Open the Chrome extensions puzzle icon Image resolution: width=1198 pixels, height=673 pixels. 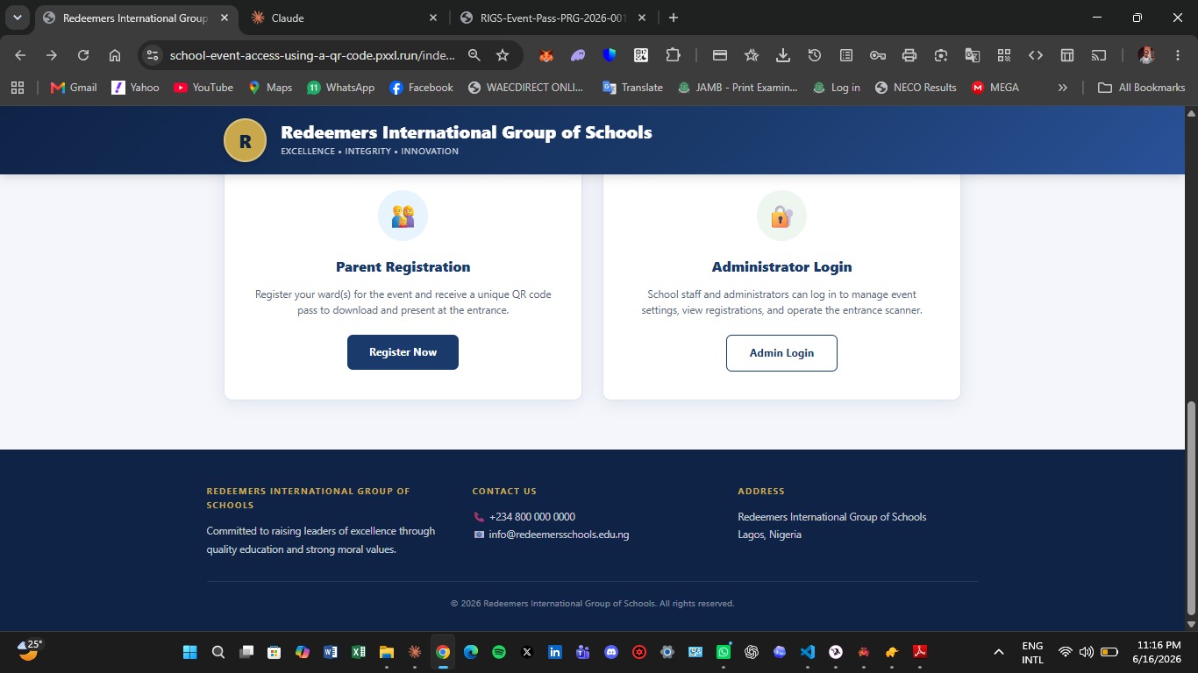pos(673,55)
